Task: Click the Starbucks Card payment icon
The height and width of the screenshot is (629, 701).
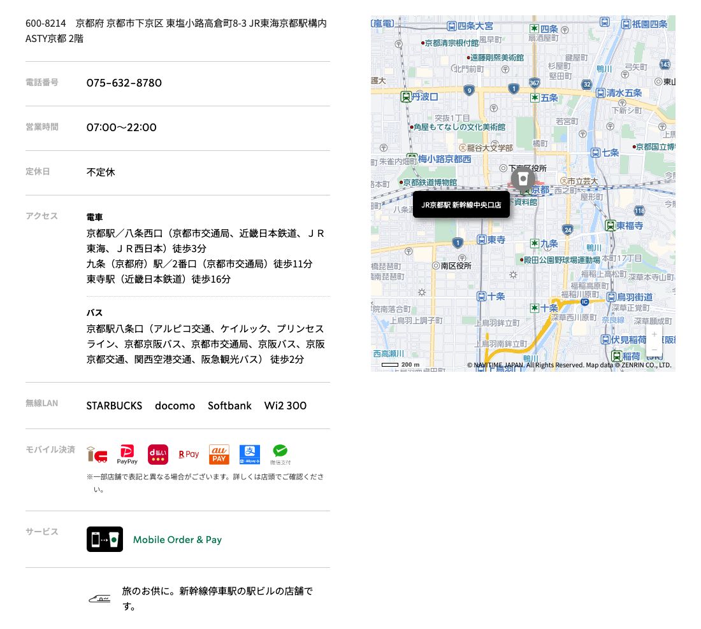Action: (x=97, y=455)
